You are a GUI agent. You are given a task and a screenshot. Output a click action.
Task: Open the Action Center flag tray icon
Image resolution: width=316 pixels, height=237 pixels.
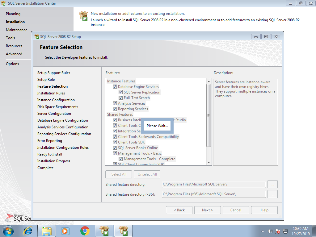(277, 231)
